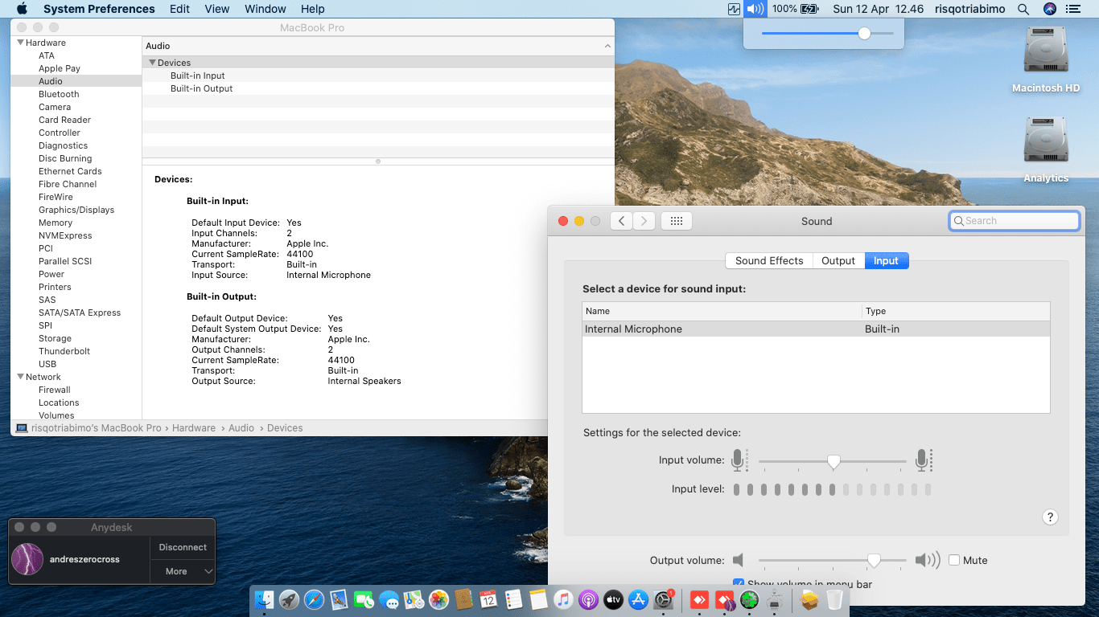The height and width of the screenshot is (617, 1099).
Task: Open Podcasts from the Dock
Action: 588,599
